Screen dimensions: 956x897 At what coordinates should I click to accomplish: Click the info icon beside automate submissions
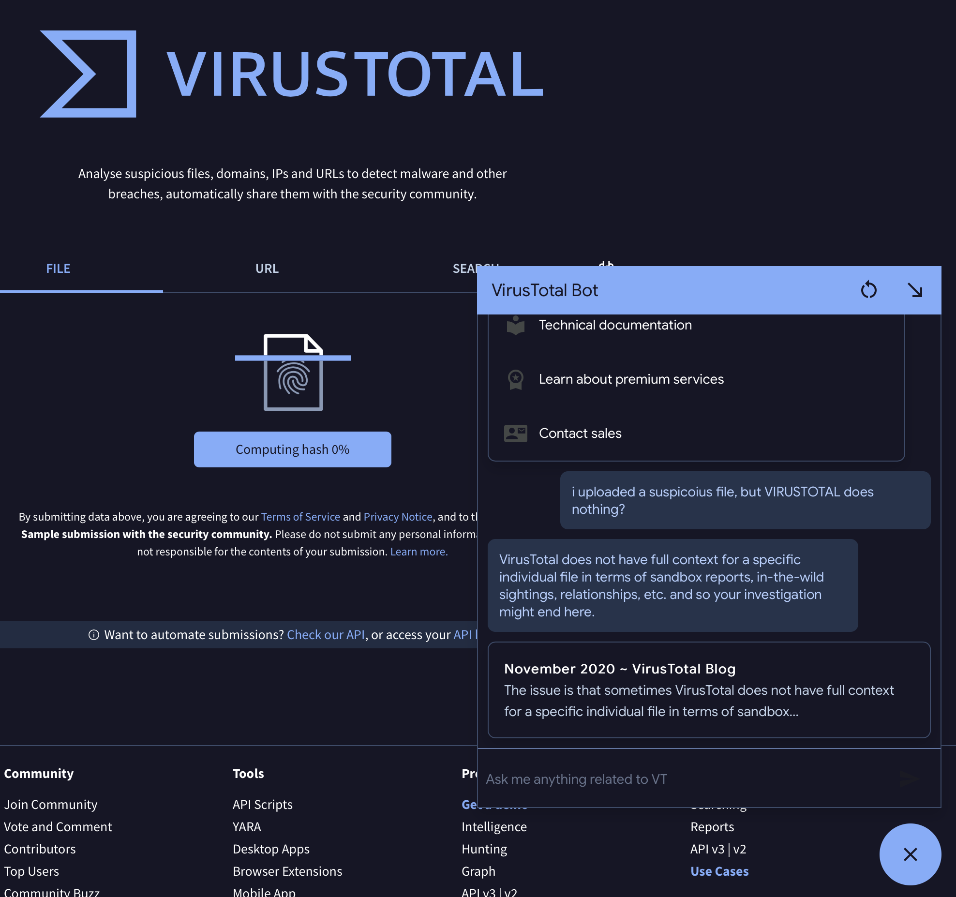[x=94, y=635]
